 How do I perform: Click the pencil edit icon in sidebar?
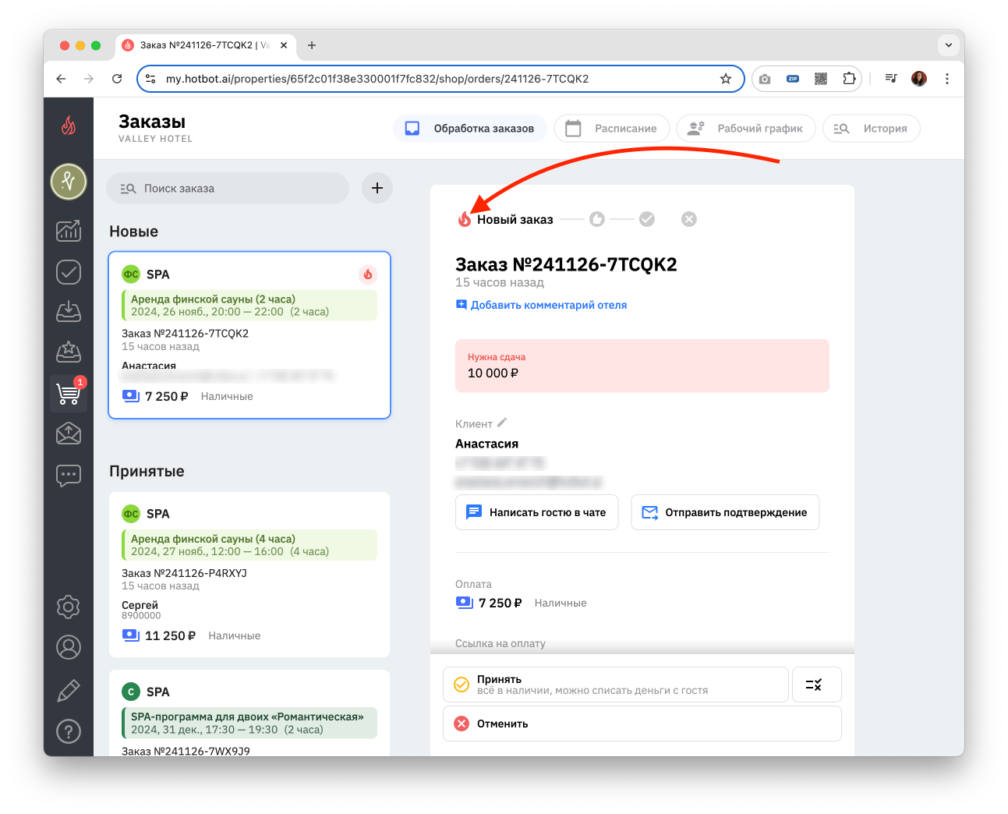coord(69,690)
